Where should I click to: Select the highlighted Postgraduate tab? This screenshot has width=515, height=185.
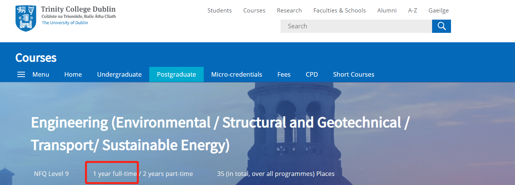pos(176,74)
